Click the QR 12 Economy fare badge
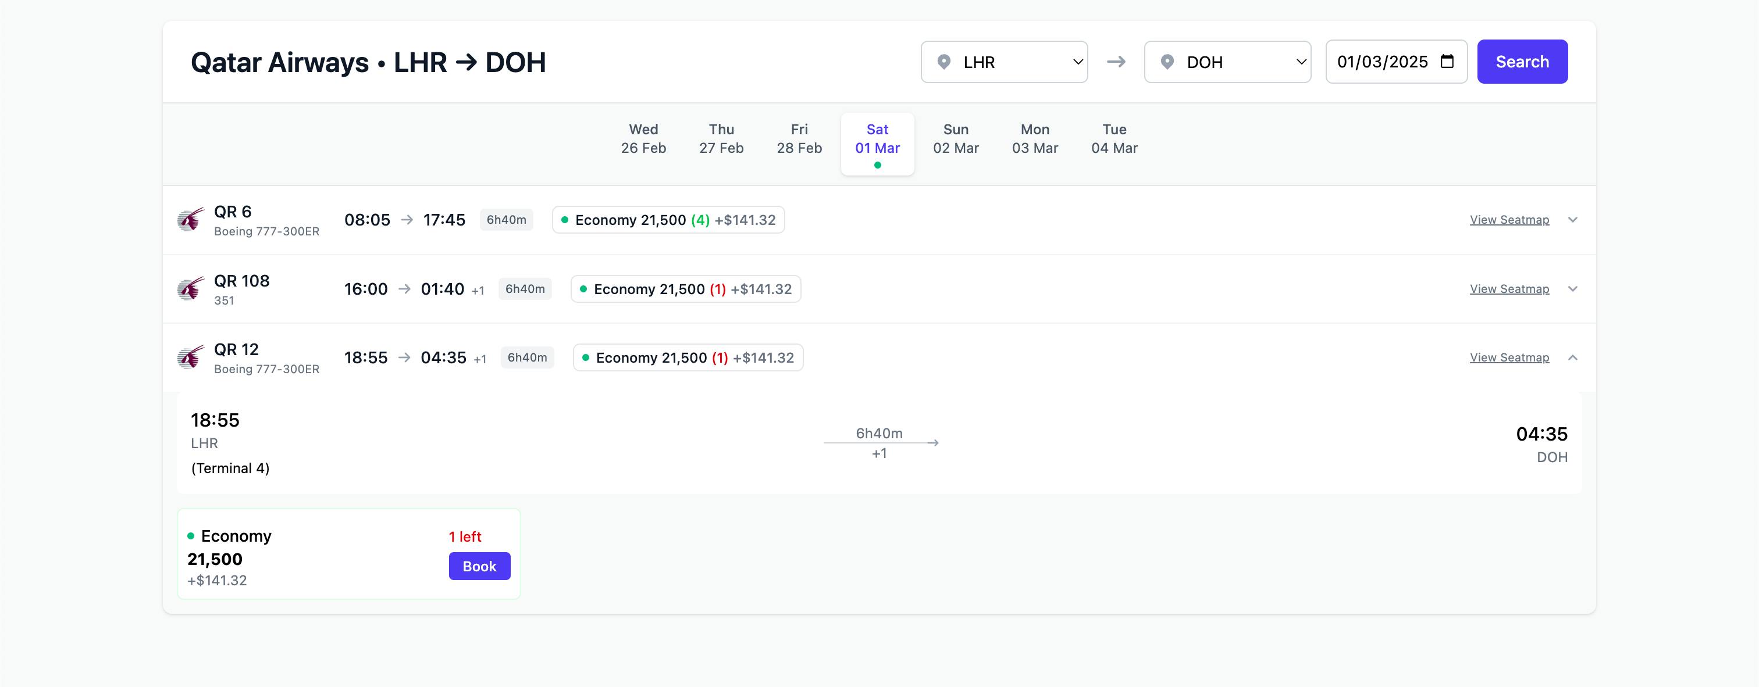The width and height of the screenshot is (1759, 687). [x=688, y=357]
